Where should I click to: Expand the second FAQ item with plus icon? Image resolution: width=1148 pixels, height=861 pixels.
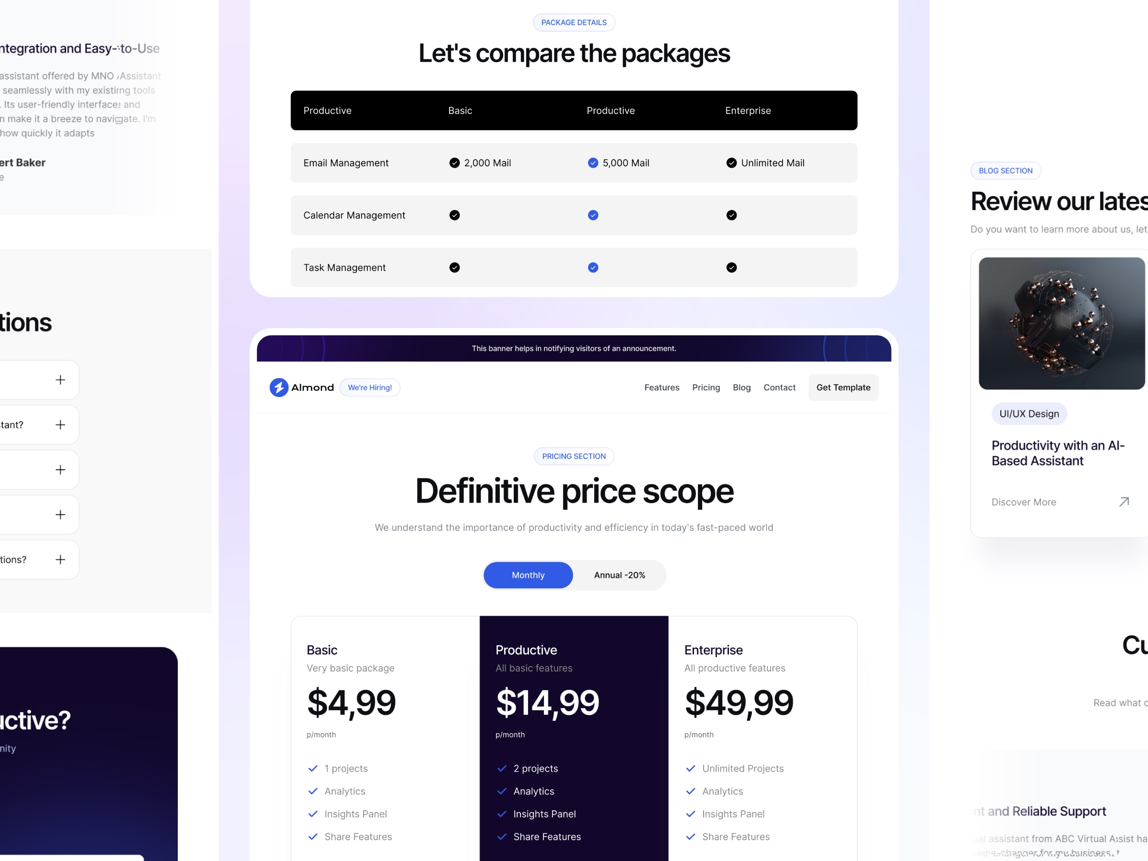click(x=61, y=424)
